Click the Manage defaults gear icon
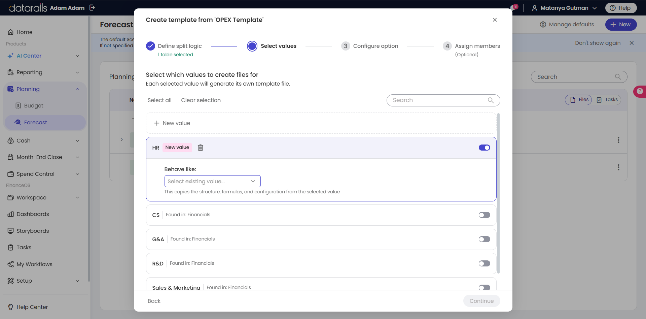This screenshot has height=319, width=646. pyautogui.click(x=543, y=25)
